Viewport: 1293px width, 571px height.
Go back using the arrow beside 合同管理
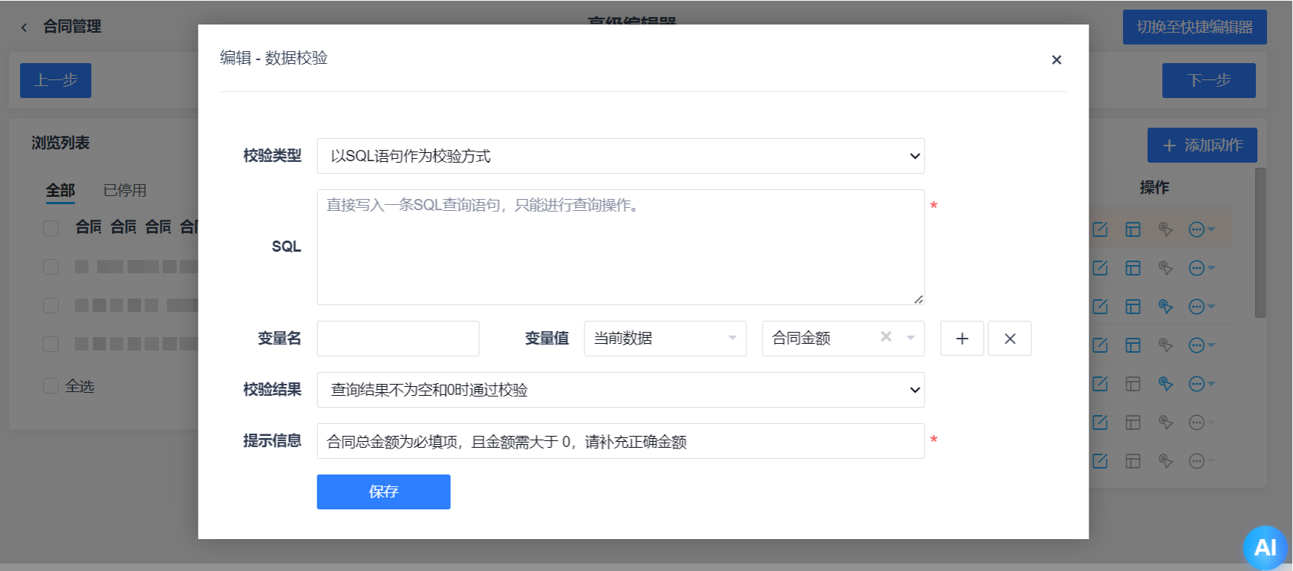click(24, 27)
